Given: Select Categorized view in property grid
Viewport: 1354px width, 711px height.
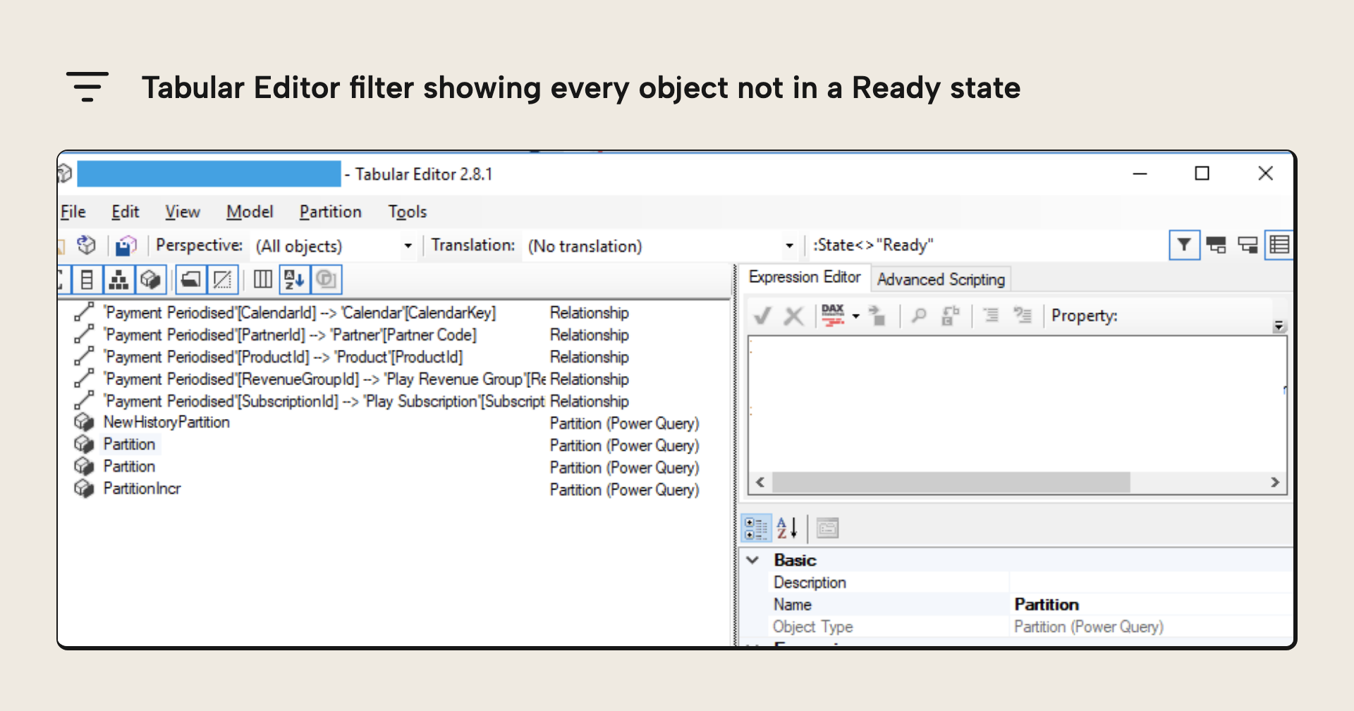Looking at the screenshot, I should 757,528.
